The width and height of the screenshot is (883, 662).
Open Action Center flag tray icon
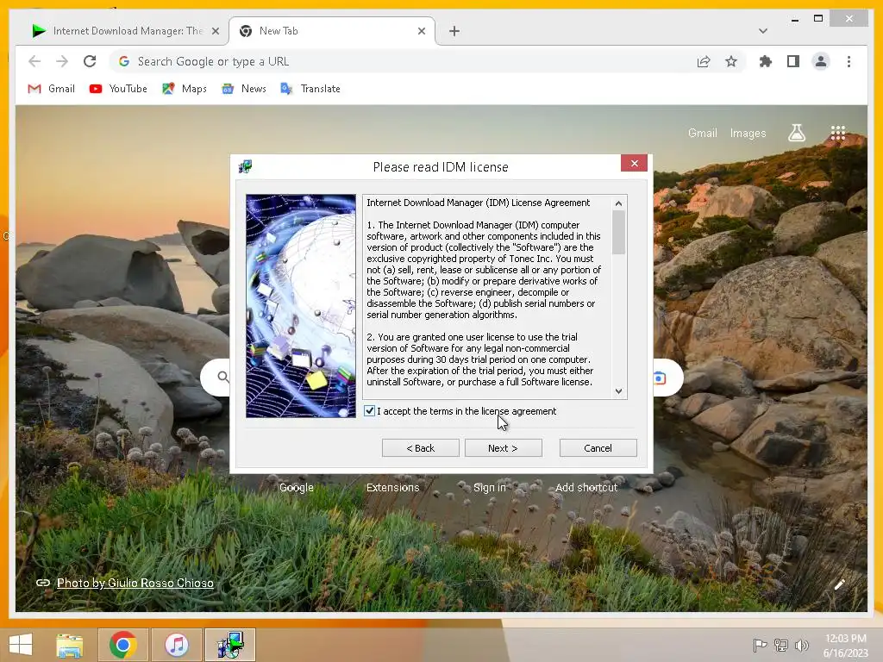[x=760, y=645]
